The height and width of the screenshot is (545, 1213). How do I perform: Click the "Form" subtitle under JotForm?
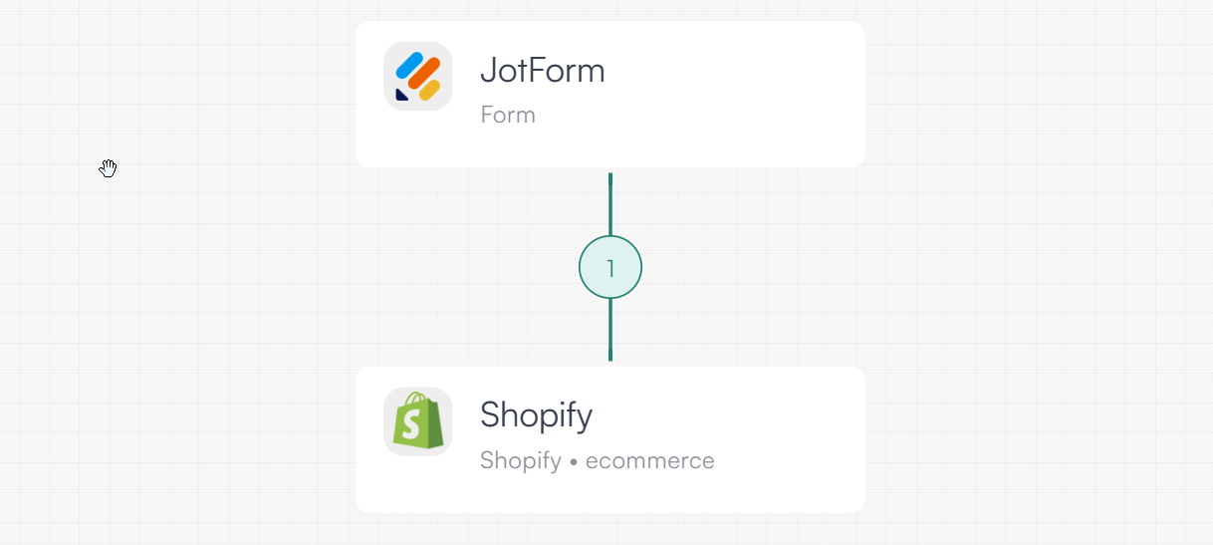[508, 115]
